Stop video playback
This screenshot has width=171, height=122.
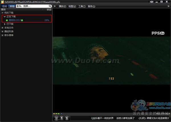(62, 118)
